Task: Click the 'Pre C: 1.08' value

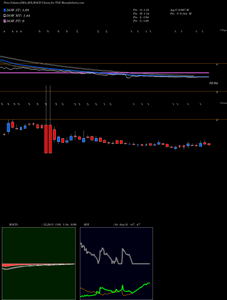Action: click(x=141, y=21)
